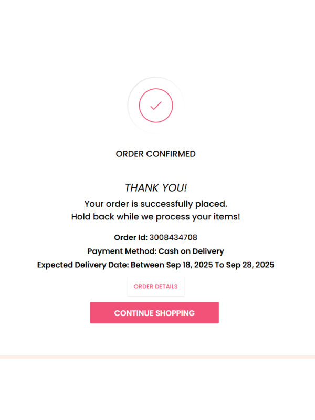Click the pink CONTINUE SHOPPING button label

click(x=155, y=312)
